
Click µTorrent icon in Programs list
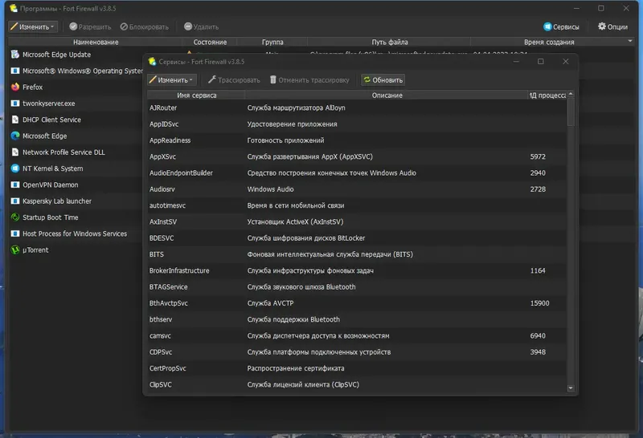click(x=15, y=249)
